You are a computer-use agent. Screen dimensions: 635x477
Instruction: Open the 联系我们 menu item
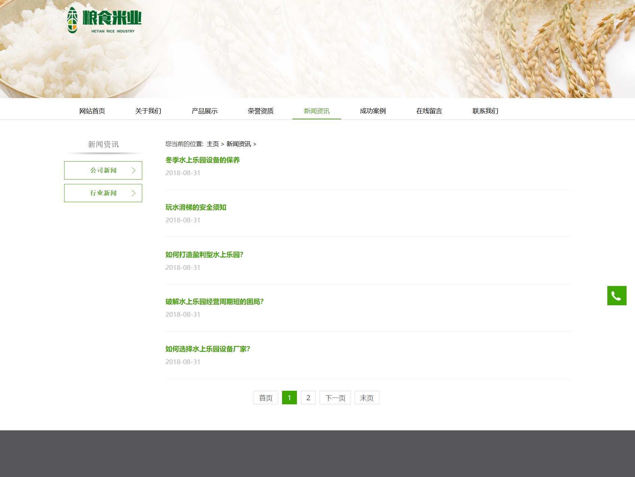click(x=485, y=111)
